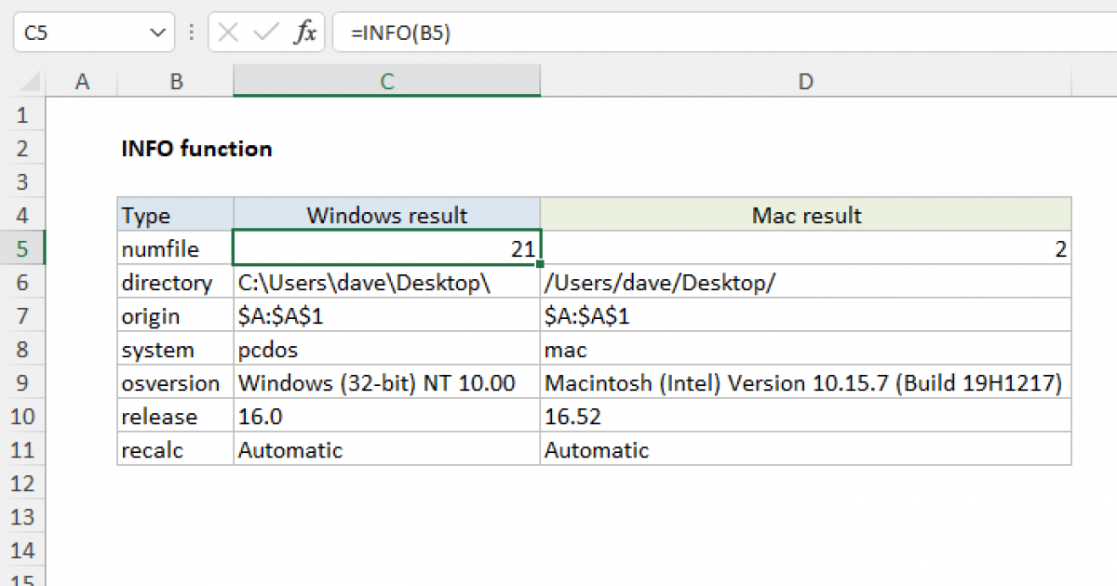
Task: Click the 'Mac result' header cell
Action: point(805,215)
